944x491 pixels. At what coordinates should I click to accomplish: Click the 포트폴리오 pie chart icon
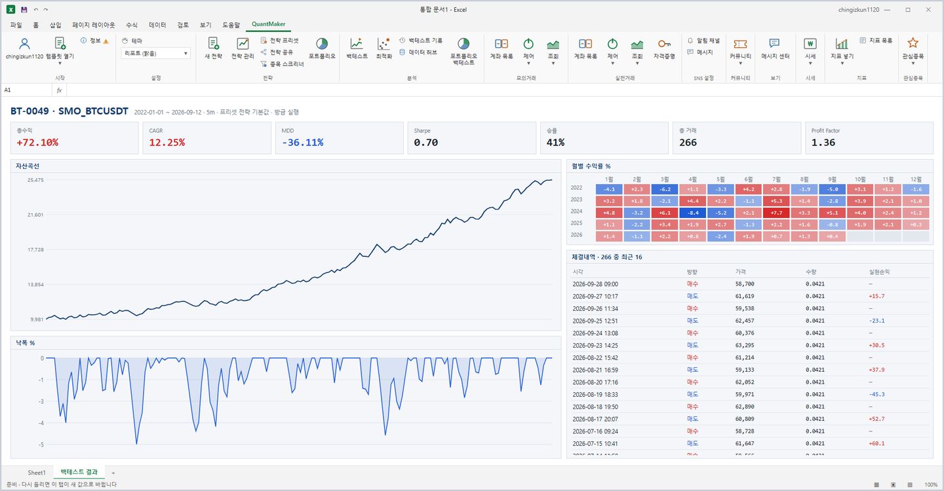pyautogui.click(x=322, y=48)
